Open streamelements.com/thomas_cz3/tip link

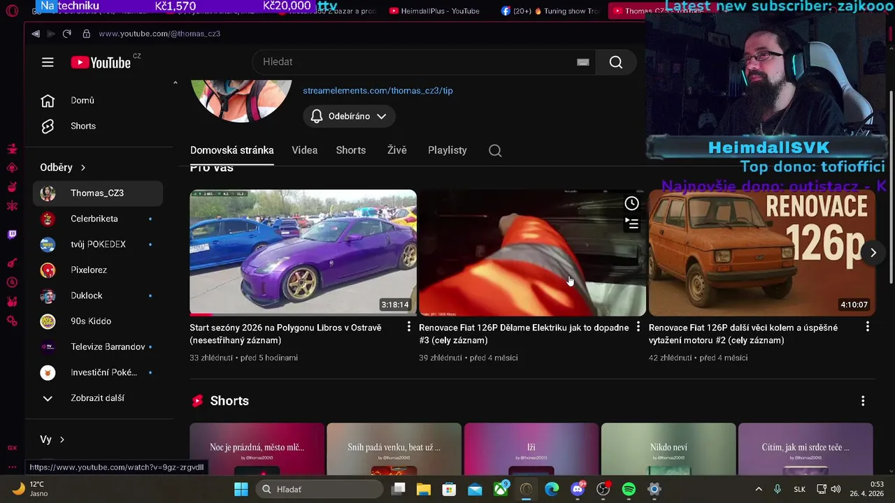[378, 91]
